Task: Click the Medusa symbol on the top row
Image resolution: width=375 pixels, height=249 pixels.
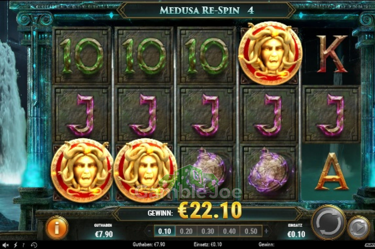Action: click(270, 53)
